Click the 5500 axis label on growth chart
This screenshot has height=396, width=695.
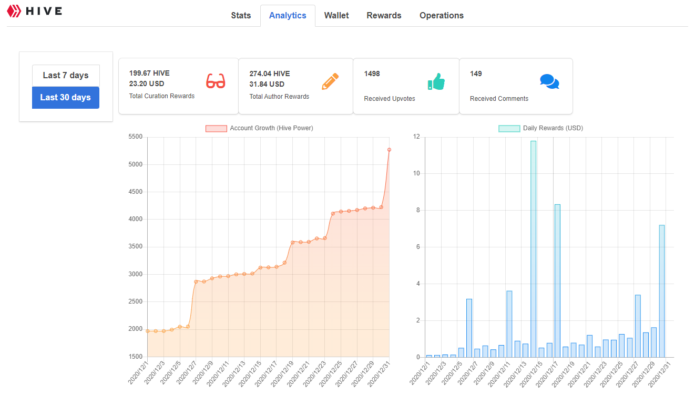136,137
